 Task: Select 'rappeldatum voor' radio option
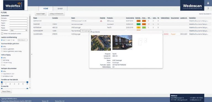[x=2, y=74]
